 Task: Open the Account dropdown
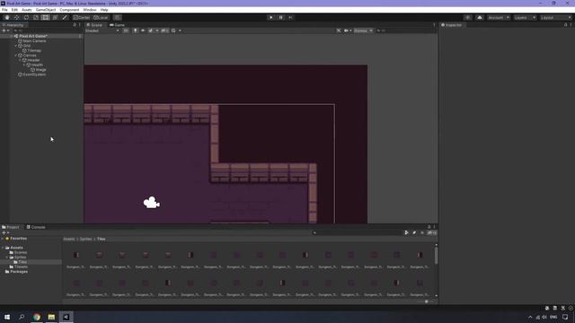[x=499, y=18]
